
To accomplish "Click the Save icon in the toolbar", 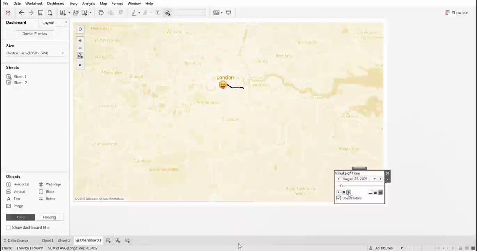I will 40,13.
